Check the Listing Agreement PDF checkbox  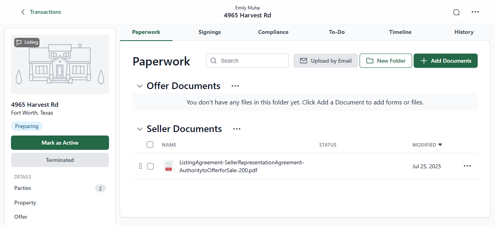point(150,166)
